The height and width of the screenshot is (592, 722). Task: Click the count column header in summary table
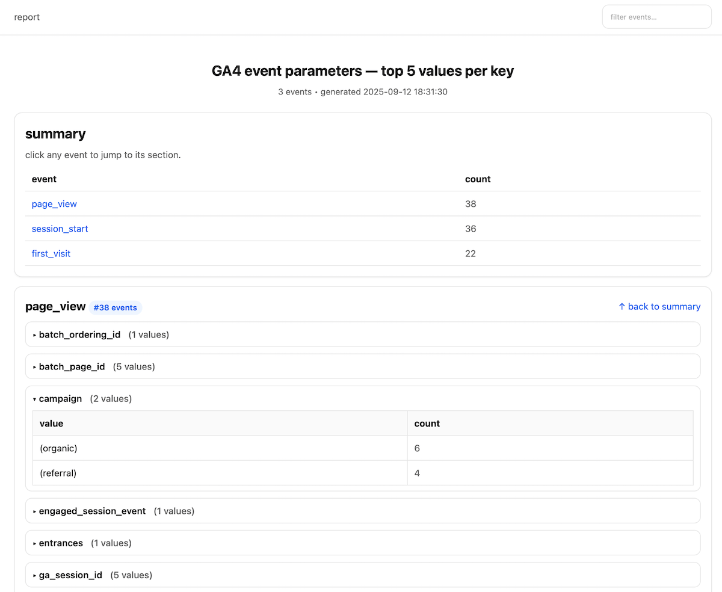[478, 179]
